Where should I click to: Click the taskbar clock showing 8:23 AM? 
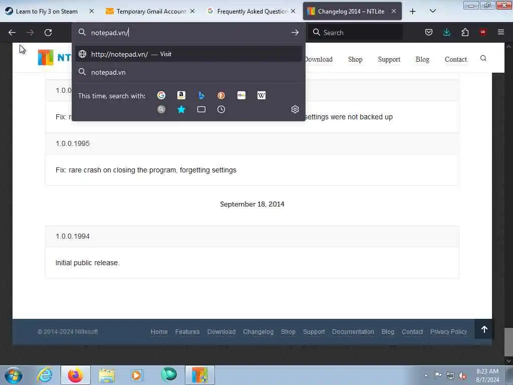(487, 375)
